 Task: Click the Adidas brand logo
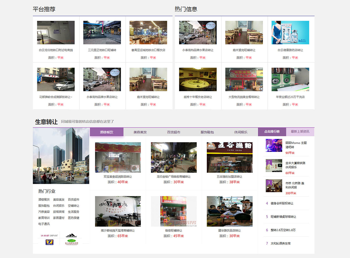(71, 235)
